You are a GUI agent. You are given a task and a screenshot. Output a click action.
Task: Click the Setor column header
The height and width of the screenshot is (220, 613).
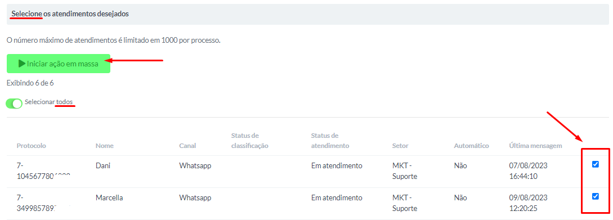400,146
